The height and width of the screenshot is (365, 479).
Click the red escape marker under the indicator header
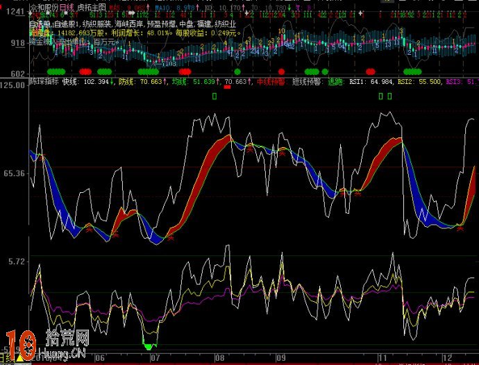click(x=227, y=87)
